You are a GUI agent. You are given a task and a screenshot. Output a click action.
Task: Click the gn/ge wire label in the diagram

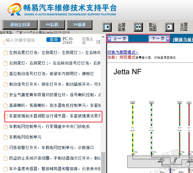(x=133, y=130)
